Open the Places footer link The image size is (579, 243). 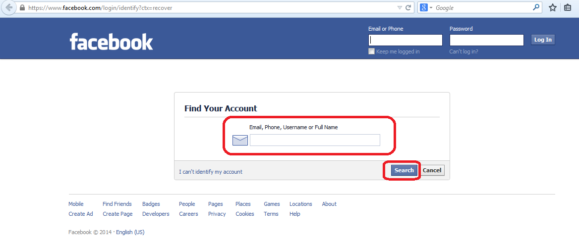coord(243,204)
